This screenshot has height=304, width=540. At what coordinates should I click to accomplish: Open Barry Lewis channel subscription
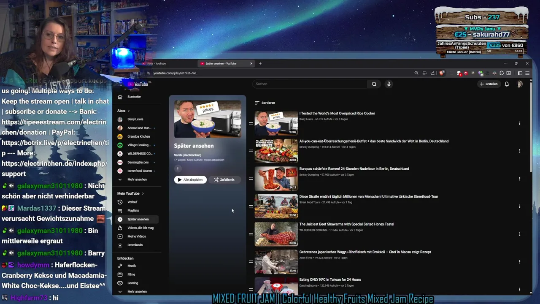pos(137,119)
